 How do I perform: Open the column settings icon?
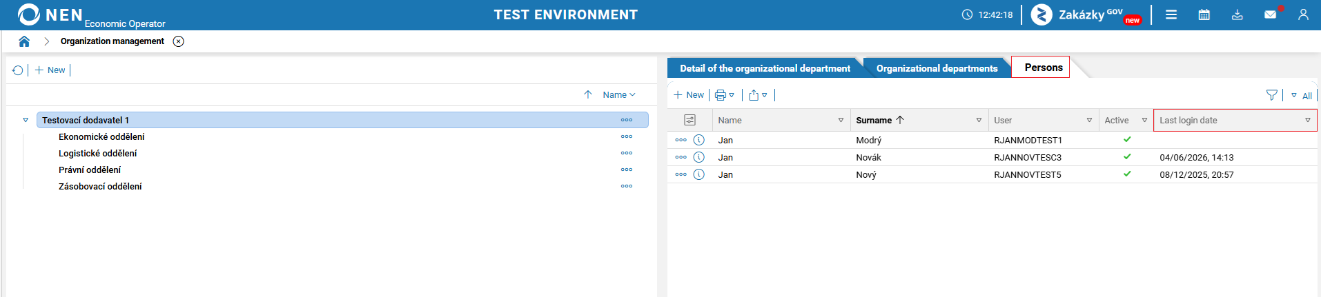[x=689, y=120]
